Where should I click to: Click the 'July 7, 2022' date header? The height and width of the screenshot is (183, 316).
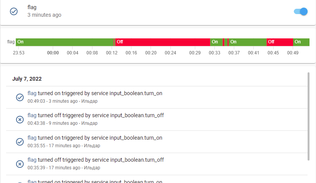[x=27, y=79]
